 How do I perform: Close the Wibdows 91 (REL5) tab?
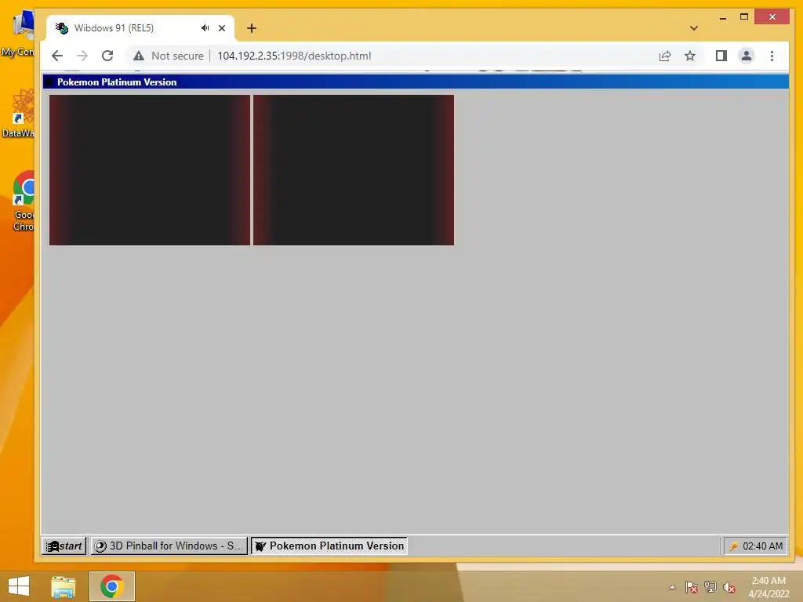tap(222, 28)
